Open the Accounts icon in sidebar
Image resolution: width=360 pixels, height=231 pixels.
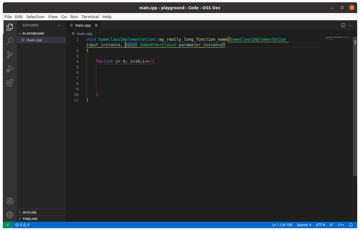pyautogui.click(x=10, y=201)
